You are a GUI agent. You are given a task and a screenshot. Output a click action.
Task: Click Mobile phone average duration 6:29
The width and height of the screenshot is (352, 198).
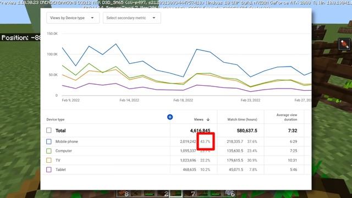[294, 142]
